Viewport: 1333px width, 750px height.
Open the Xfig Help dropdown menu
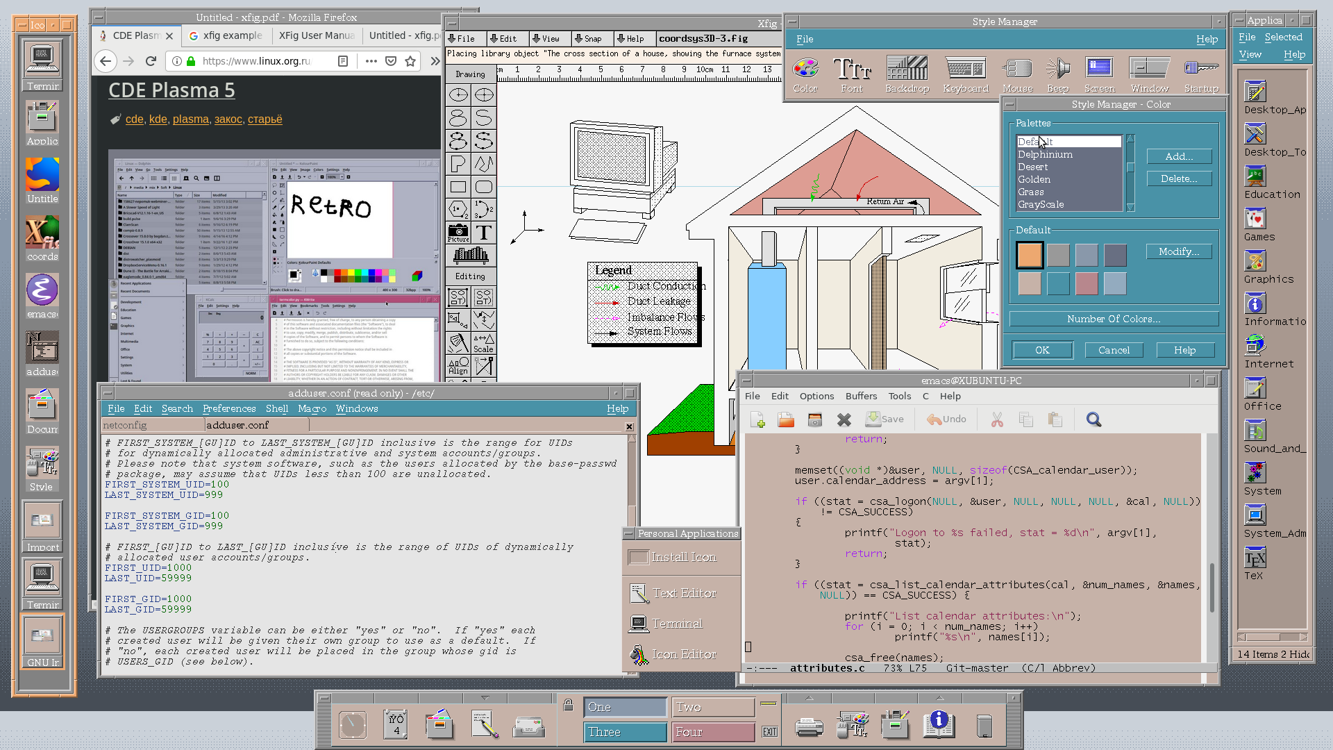(630, 39)
